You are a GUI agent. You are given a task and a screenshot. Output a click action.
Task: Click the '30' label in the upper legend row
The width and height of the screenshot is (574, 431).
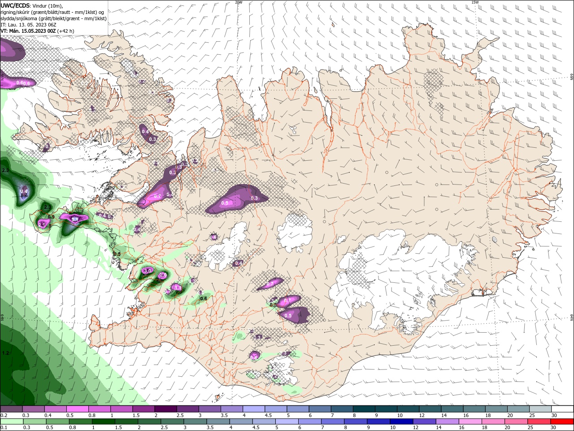point(554,415)
